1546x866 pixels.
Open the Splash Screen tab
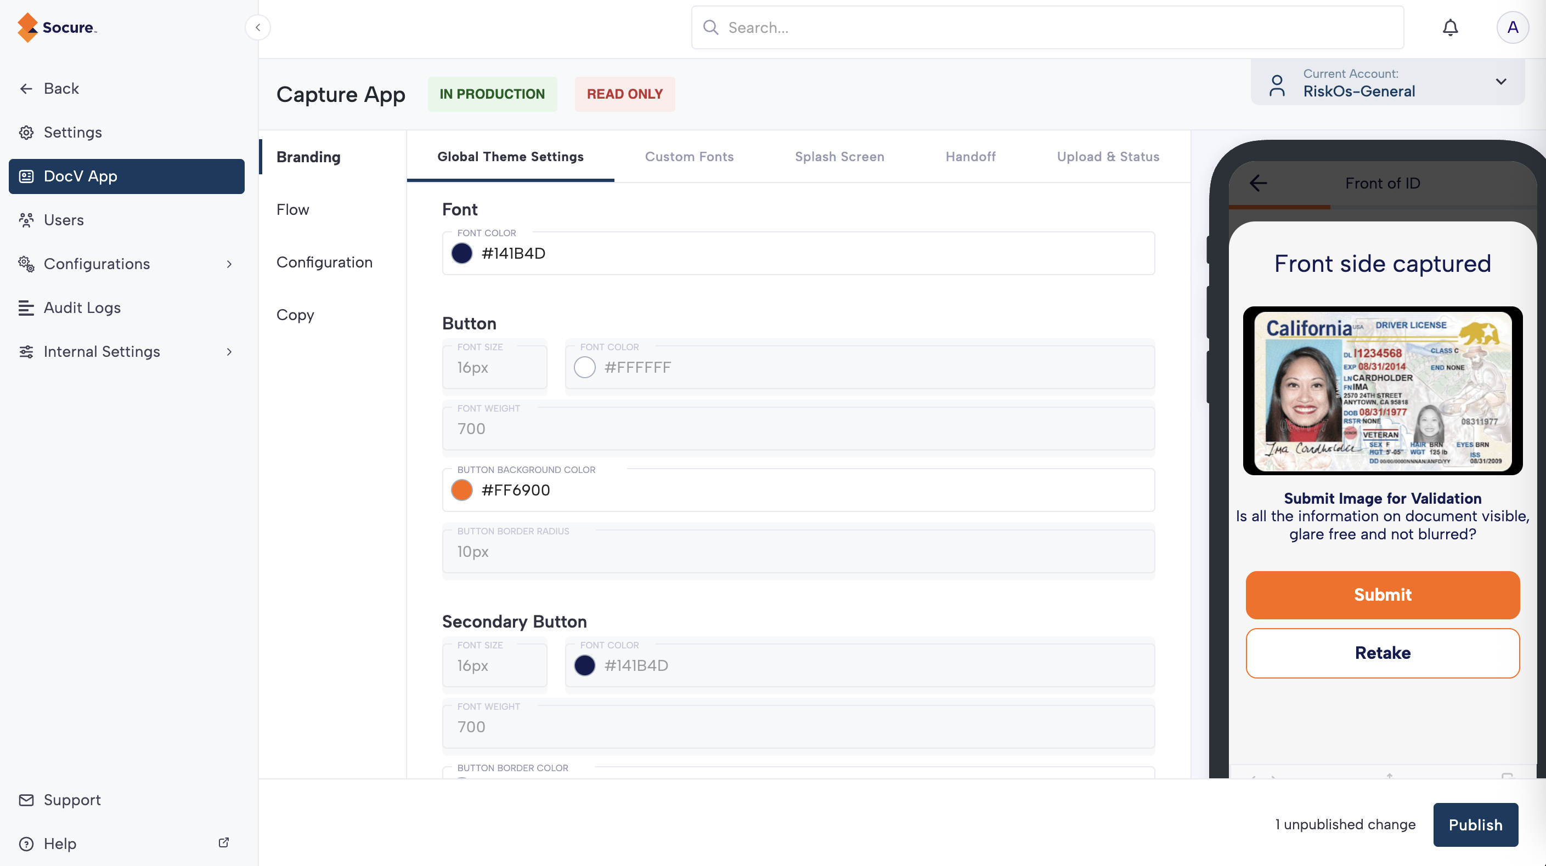coord(839,157)
